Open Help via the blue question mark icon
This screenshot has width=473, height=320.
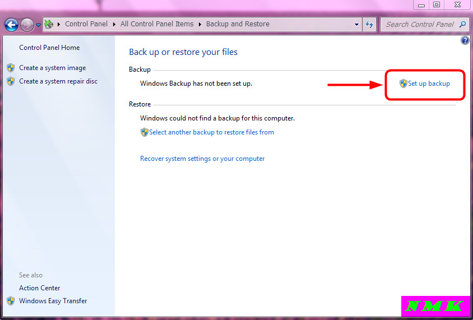pyautogui.click(x=465, y=40)
